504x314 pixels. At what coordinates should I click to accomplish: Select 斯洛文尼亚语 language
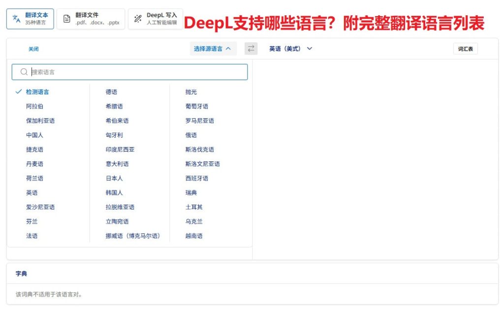pyautogui.click(x=202, y=164)
